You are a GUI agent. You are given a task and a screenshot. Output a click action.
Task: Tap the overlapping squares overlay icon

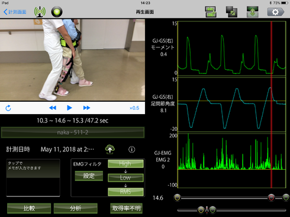(231, 12)
